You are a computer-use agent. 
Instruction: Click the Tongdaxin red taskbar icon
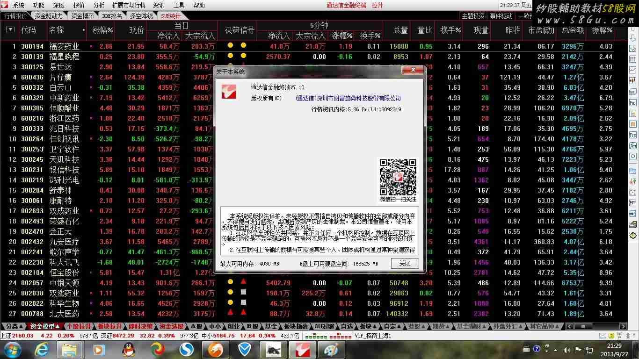coord(303,350)
